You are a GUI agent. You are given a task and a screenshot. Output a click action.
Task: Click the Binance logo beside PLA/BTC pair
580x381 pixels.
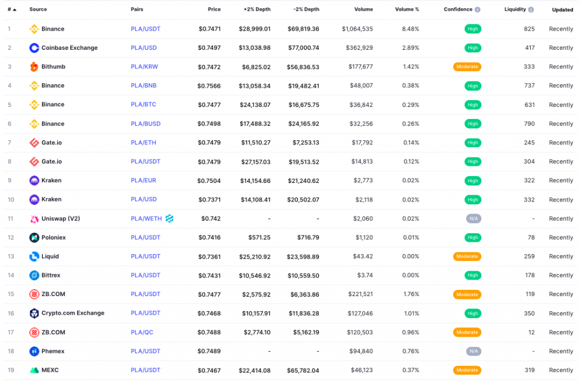click(34, 105)
